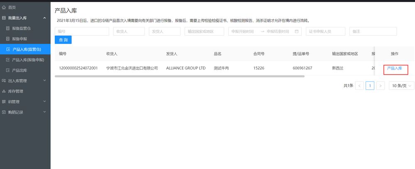This screenshot has height=169, width=415.
Task: Click the 产品出库 sidebar icon
Action: click(8, 70)
